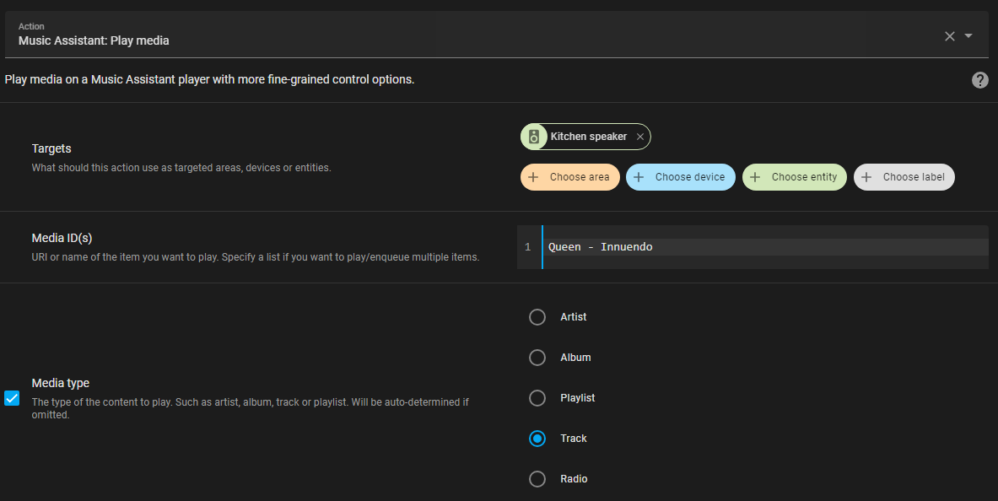998x501 pixels.
Task: Click the Media ID code editor field
Action: coord(759,247)
